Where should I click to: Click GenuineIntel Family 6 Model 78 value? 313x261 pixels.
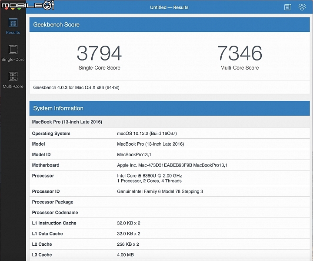pyautogui.click(x=160, y=191)
